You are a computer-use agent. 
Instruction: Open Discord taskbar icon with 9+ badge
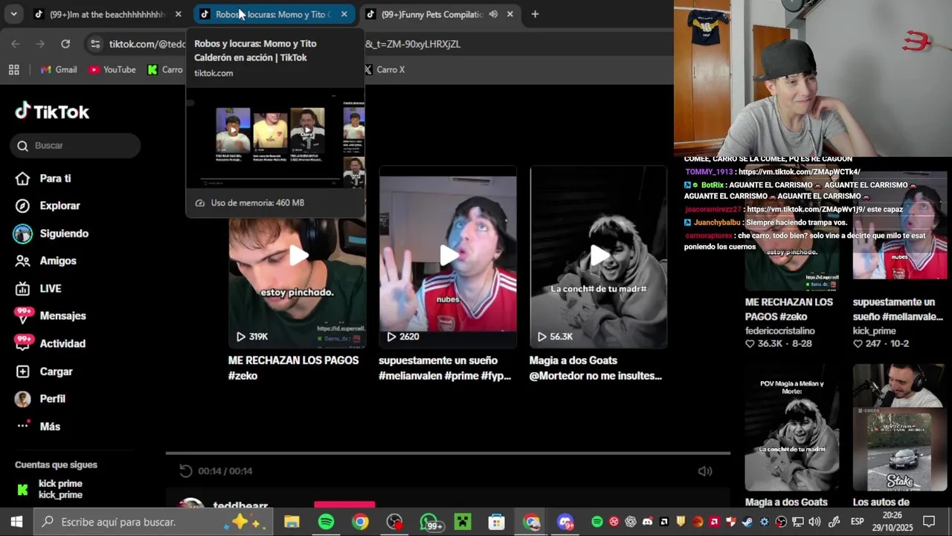[565, 522]
